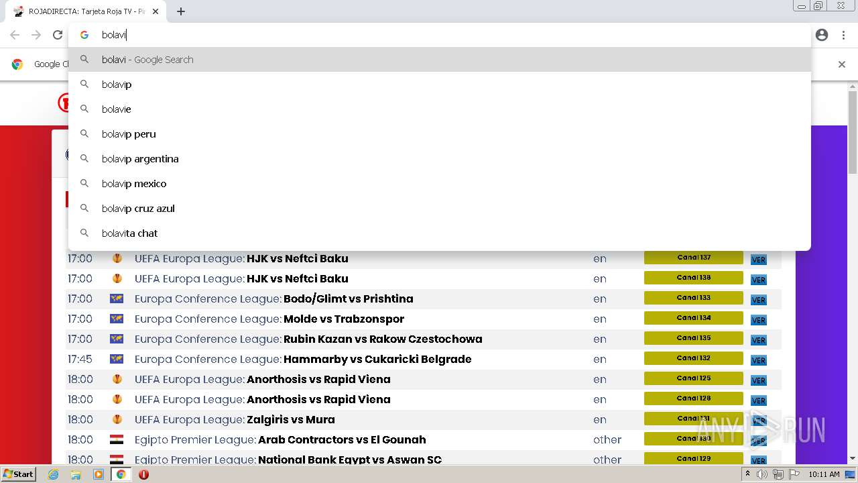Choose the 'bolavip argentina' suggestion
858x483 pixels.
(x=440, y=158)
